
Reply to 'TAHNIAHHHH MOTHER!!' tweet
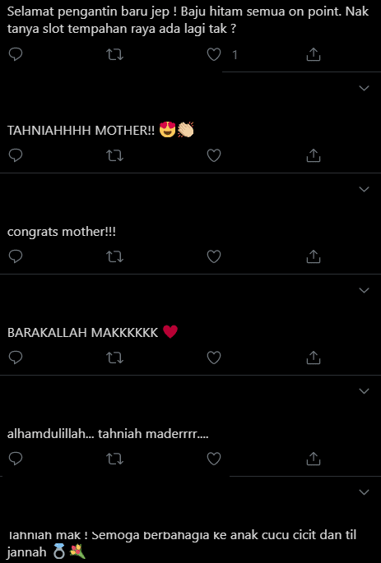pos(16,155)
